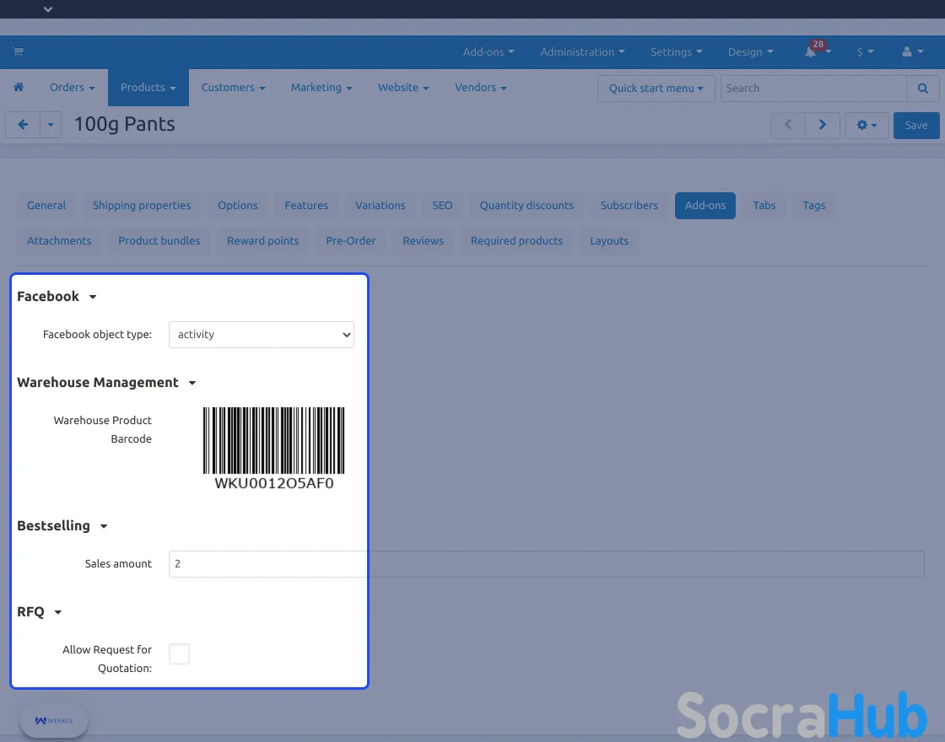Open the Administration menu
Viewport: 945px width, 742px height.
[x=582, y=51]
